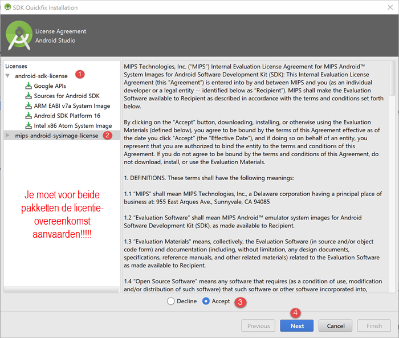Image resolution: width=399 pixels, height=338 pixels.
Task: Click the disabled Finish button
Action: pyautogui.click(x=374, y=326)
